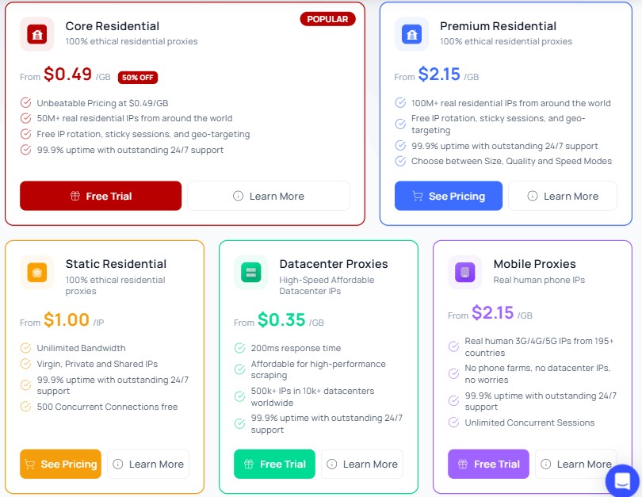Click the Premium Residential blue house icon
This screenshot has height=497, width=642.
click(x=411, y=34)
